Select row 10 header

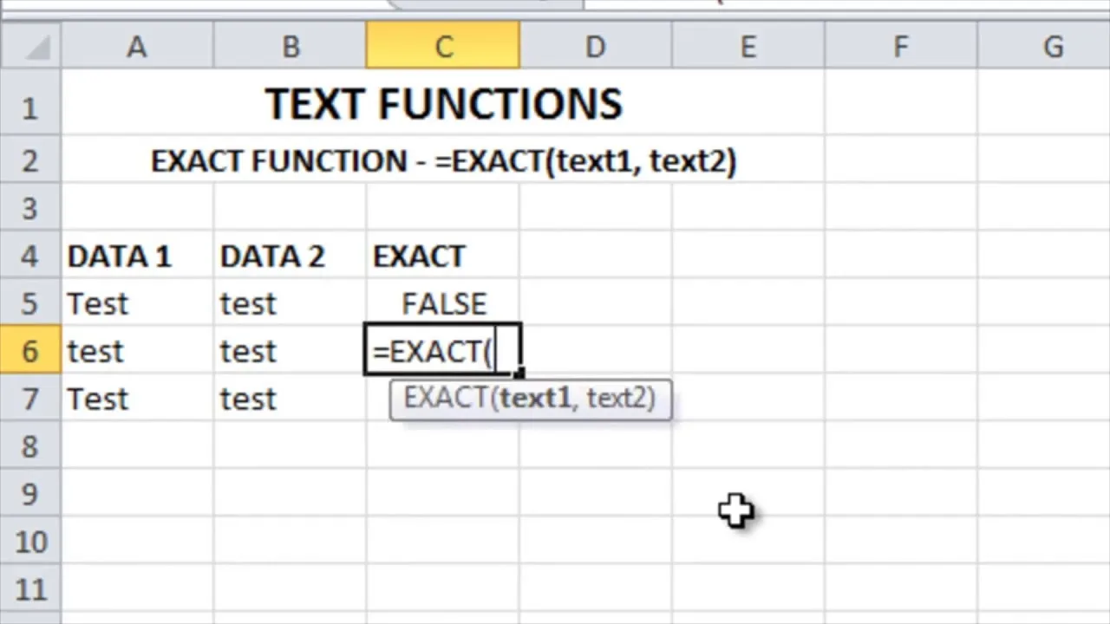(x=30, y=542)
